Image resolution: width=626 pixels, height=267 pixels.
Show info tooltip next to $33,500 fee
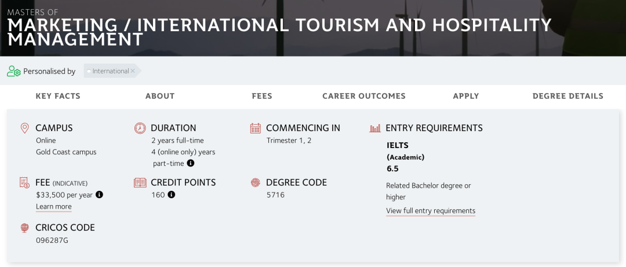pos(99,195)
